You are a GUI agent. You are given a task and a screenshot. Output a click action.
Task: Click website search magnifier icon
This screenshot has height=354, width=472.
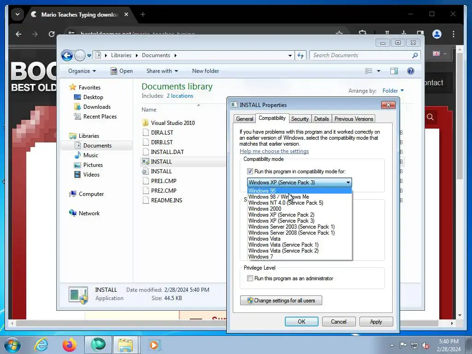click(430, 117)
